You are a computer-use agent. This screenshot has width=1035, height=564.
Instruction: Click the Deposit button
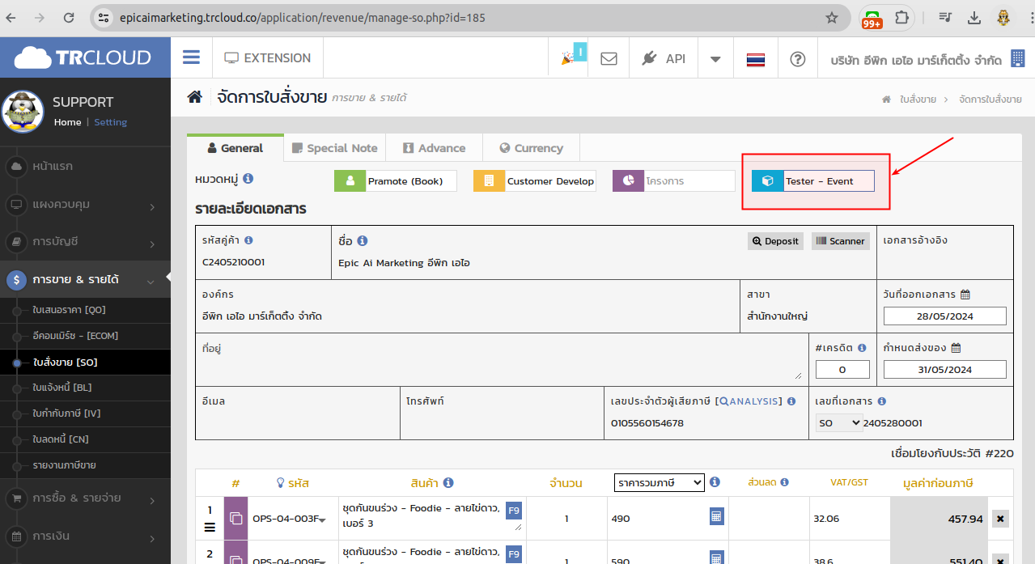click(x=775, y=241)
